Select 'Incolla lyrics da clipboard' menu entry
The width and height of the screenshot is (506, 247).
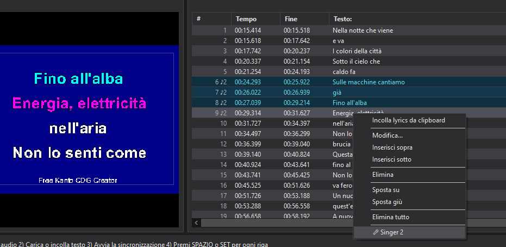tap(408, 120)
